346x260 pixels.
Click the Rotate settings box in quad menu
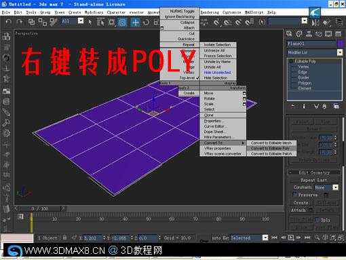coord(244,98)
